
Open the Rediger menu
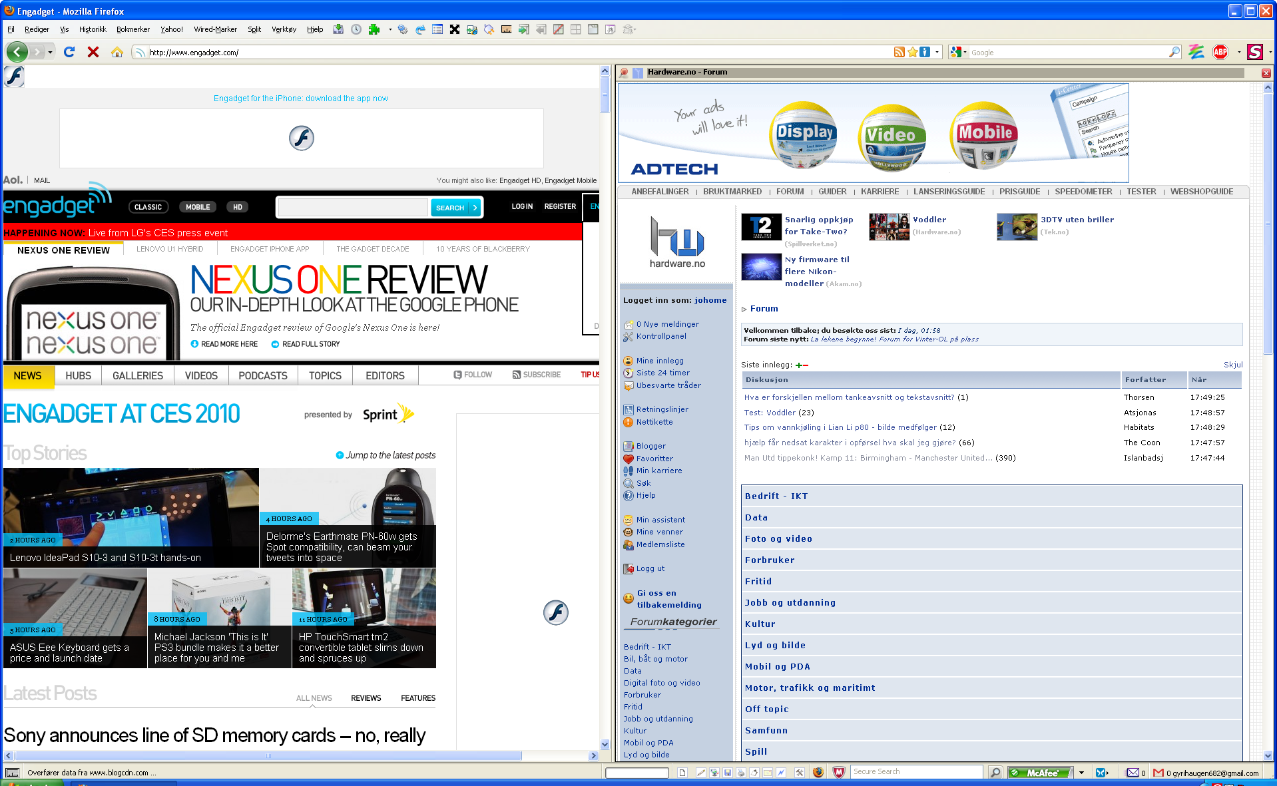coord(37,29)
